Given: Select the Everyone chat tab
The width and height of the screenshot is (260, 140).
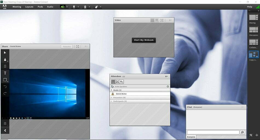Looking at the screenshot, I should click(x=191, y=137).
